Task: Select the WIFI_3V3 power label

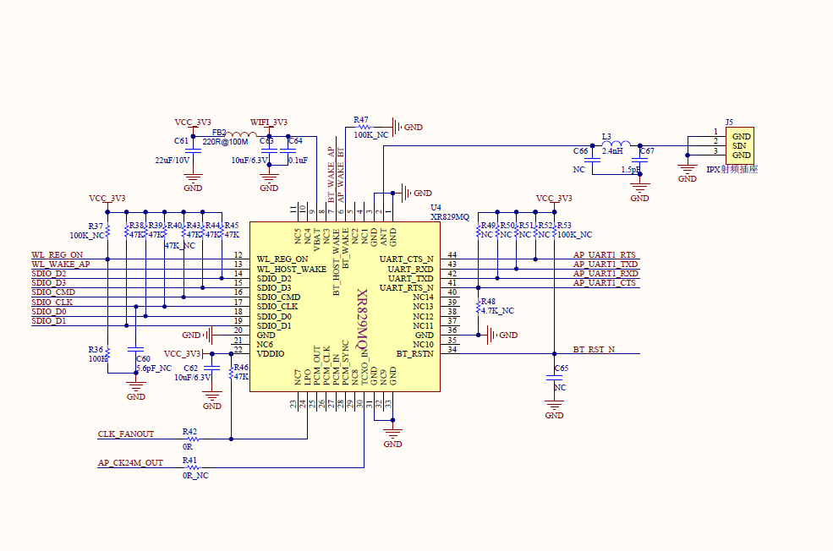Action: pos(269,122)
